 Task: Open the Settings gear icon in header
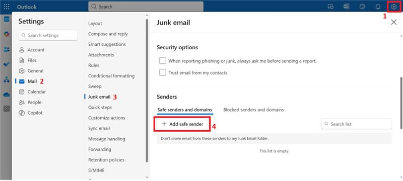click(x=393, y=7)
